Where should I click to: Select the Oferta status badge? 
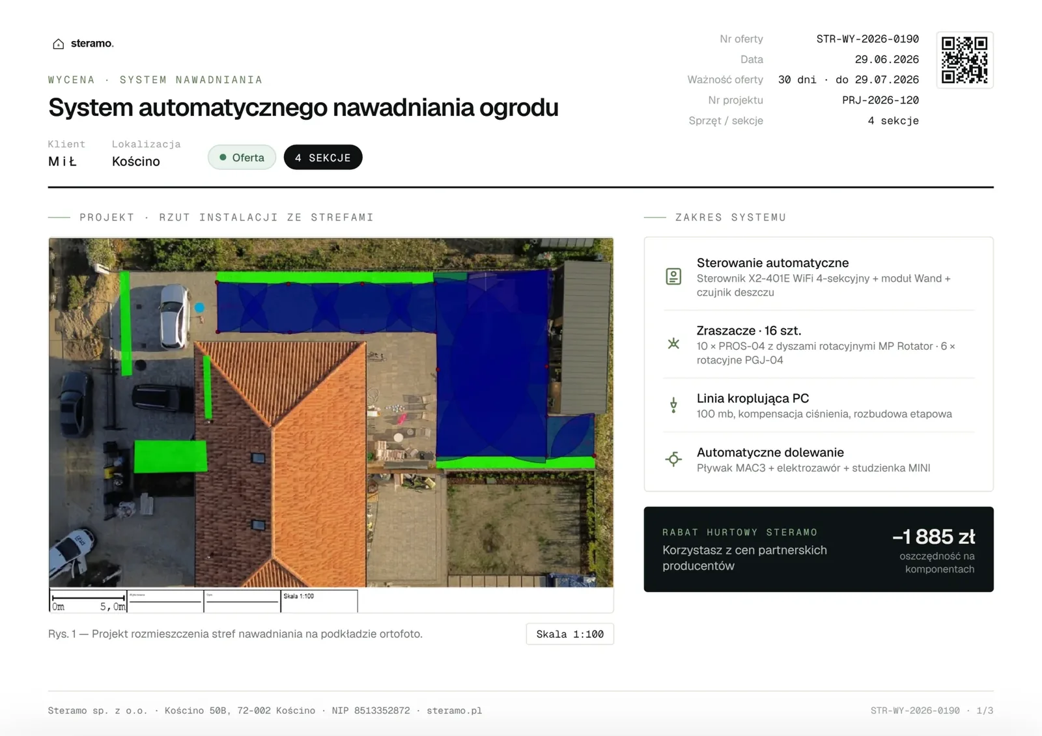[242, 158]
